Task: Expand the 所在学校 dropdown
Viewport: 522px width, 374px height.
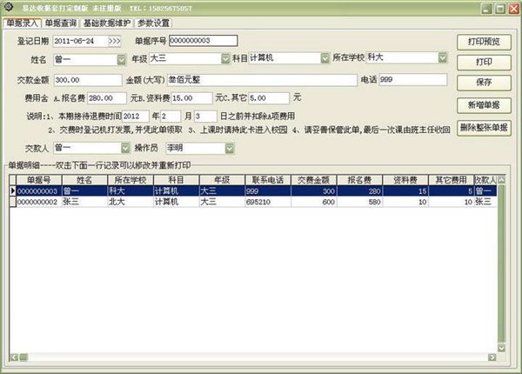Action: (x=443, y=57)
